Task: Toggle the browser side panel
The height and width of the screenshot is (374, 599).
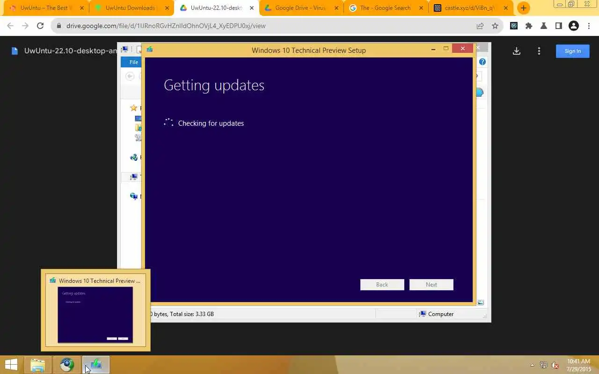Action: coord(559,26)
